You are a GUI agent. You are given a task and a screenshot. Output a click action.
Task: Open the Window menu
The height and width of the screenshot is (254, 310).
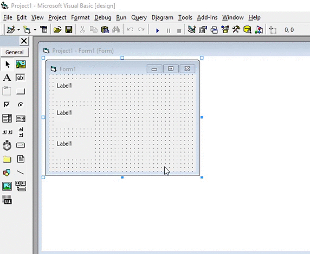pos(233,17)
